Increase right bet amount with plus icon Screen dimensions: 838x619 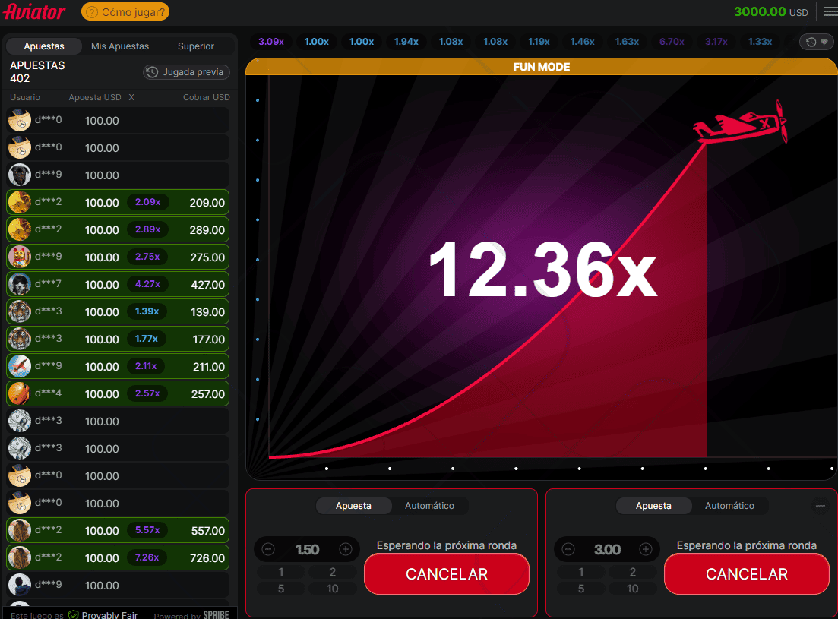646,549
